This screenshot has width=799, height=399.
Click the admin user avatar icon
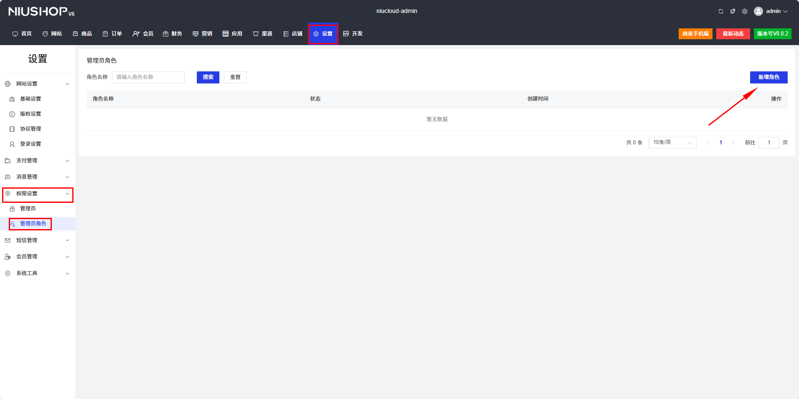[x=758, y=11]
